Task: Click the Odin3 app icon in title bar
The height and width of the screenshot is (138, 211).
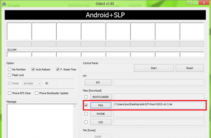Action: point(4,3)
